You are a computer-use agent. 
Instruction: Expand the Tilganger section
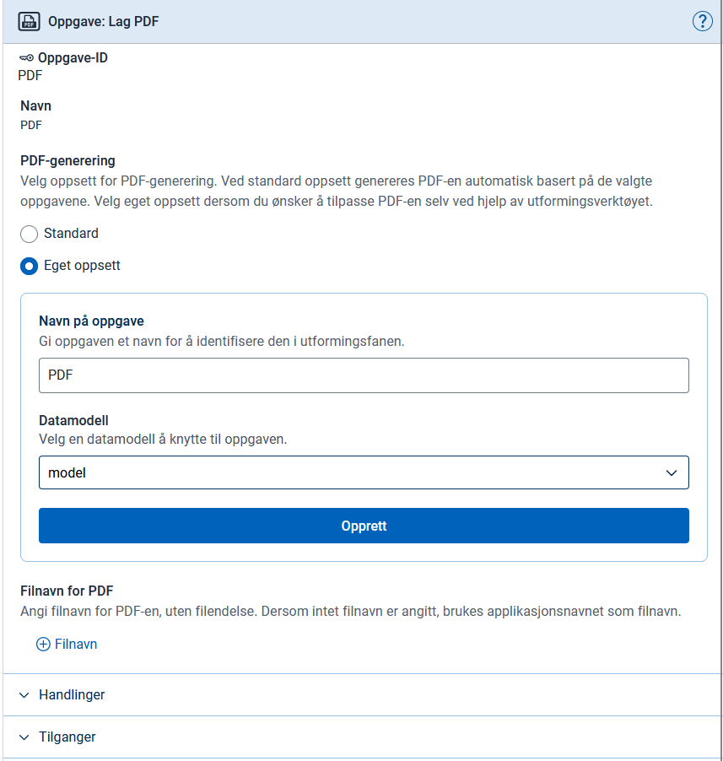[67, 737]
